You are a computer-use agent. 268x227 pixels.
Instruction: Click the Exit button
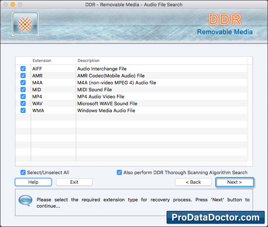(74, 182)
